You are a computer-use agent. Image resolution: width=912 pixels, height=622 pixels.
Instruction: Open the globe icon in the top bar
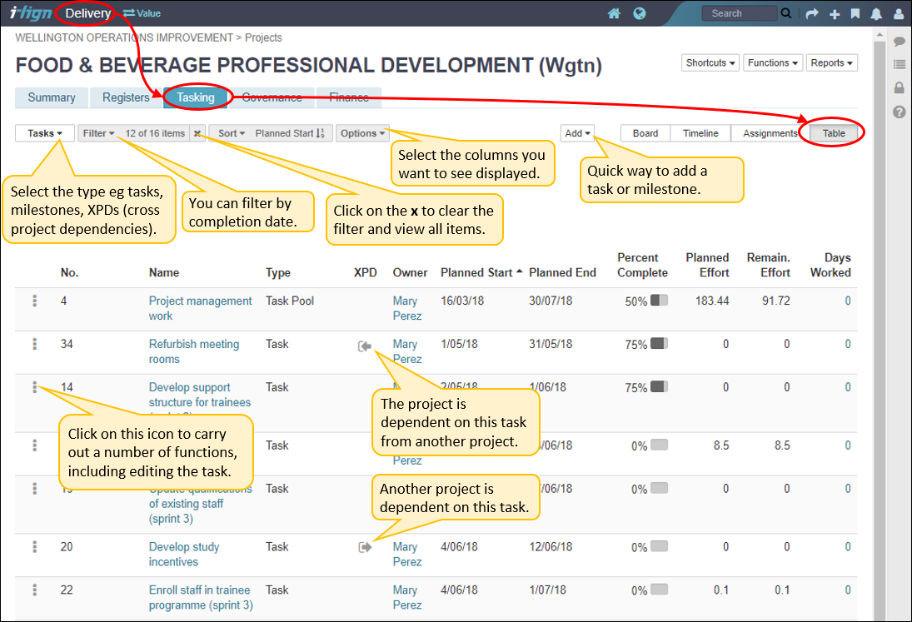[x=639, y=13]
